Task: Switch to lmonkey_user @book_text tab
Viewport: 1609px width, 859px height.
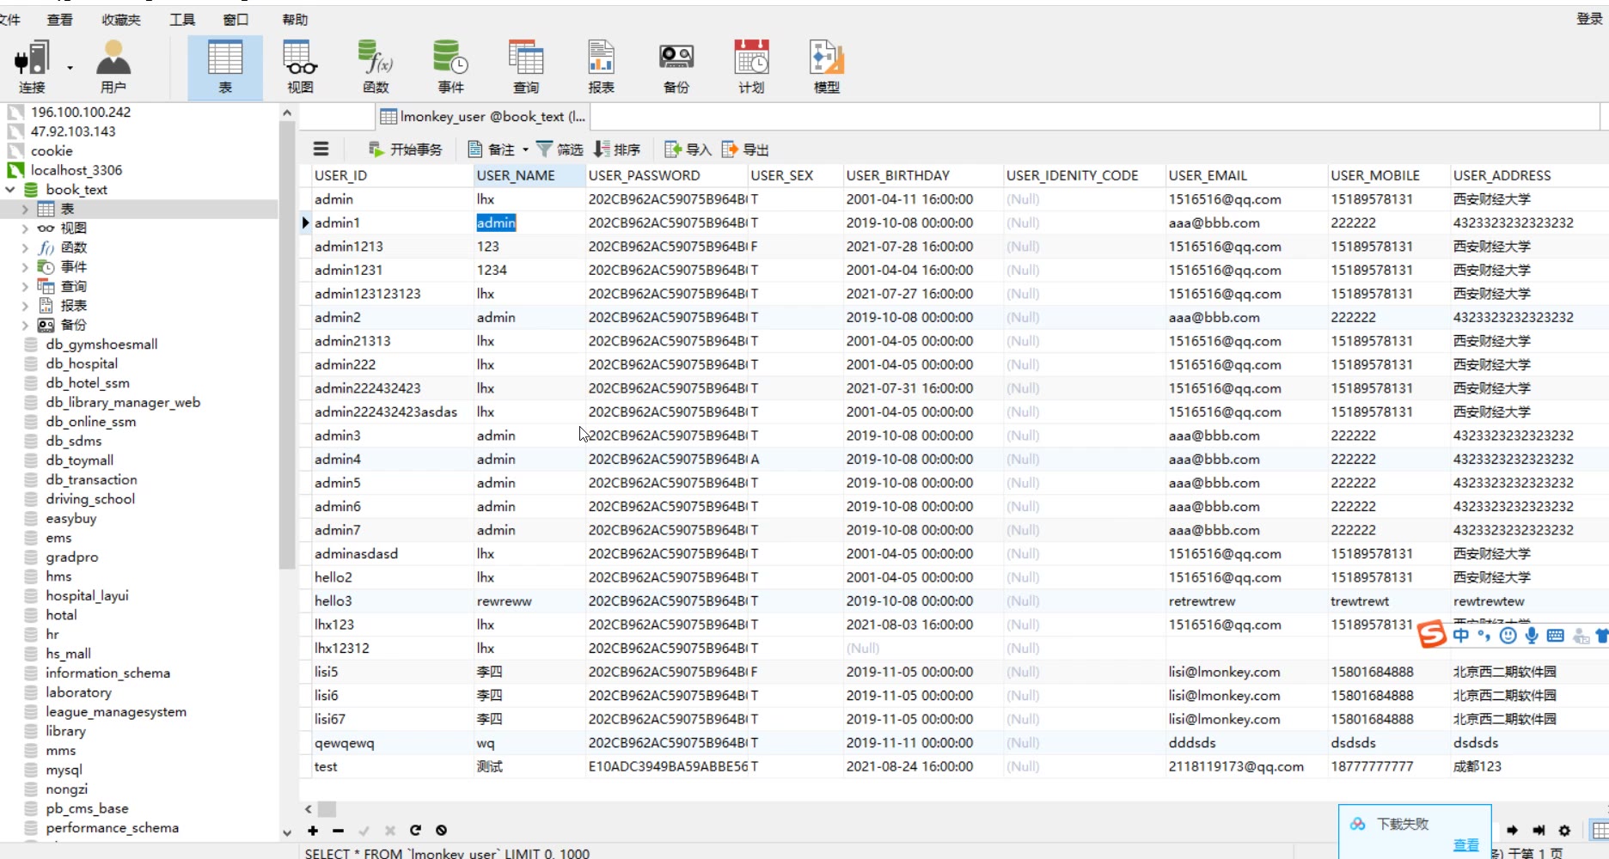Action: tap(482, 117)
